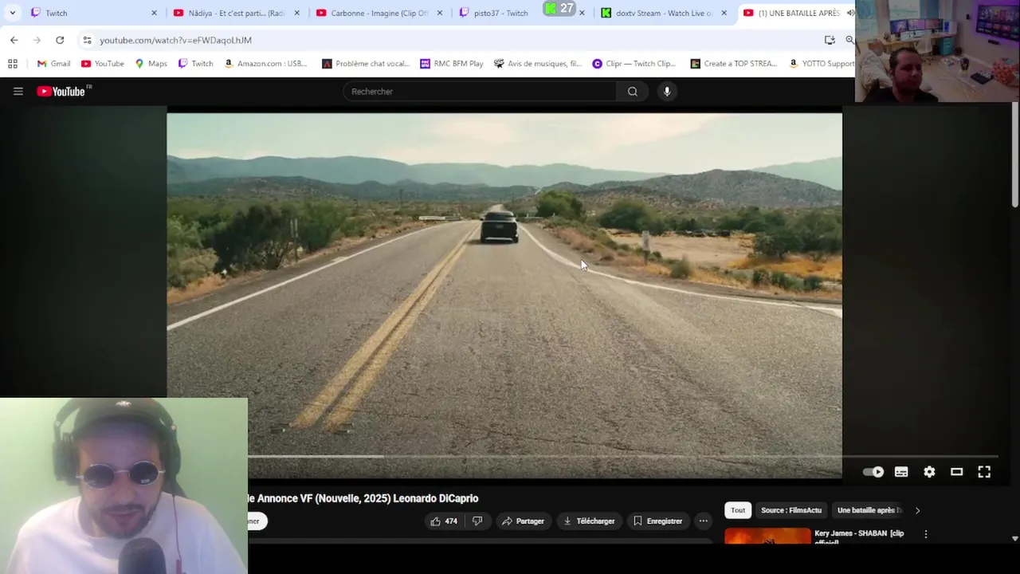Close the doxtv Stream tab
Image resolution: width=1020 pixels, height=574 pixels.
724,13
